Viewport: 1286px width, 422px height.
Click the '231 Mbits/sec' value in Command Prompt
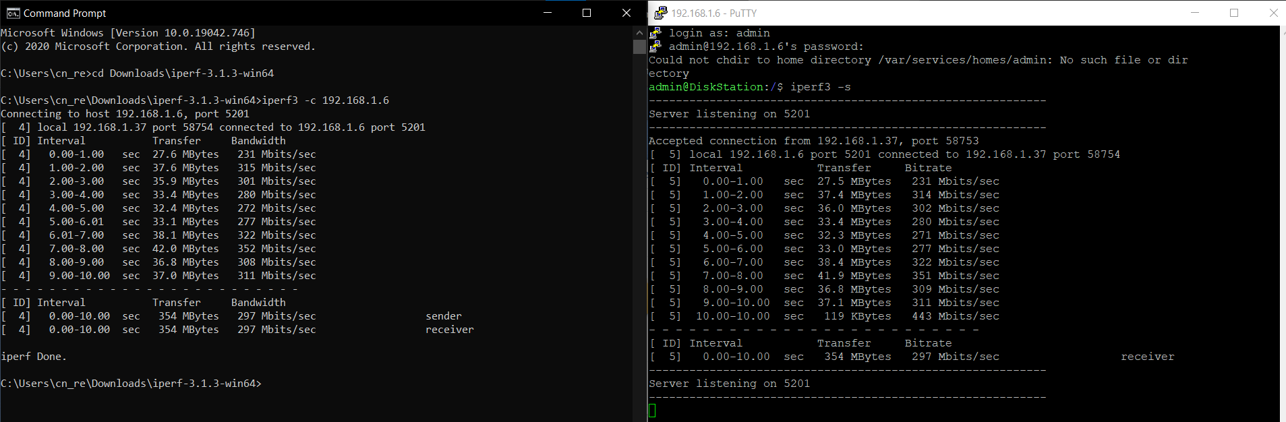point(276,154)
